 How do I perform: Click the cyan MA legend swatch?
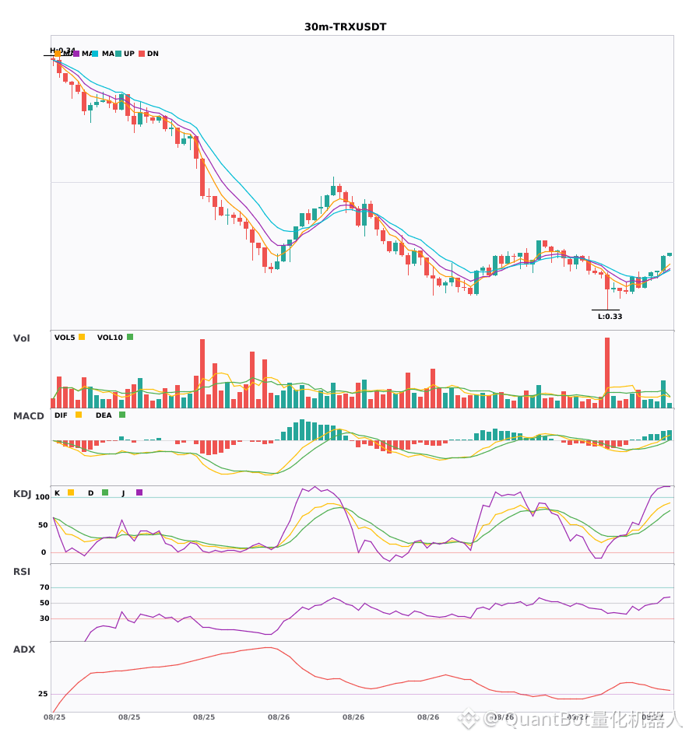[x=95, y=54]
